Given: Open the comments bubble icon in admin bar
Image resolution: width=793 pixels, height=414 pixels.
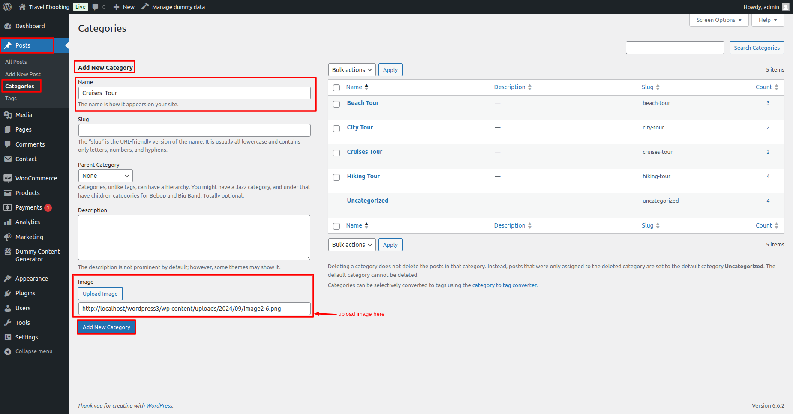Looking at the screenshot, I should (96, 7).
